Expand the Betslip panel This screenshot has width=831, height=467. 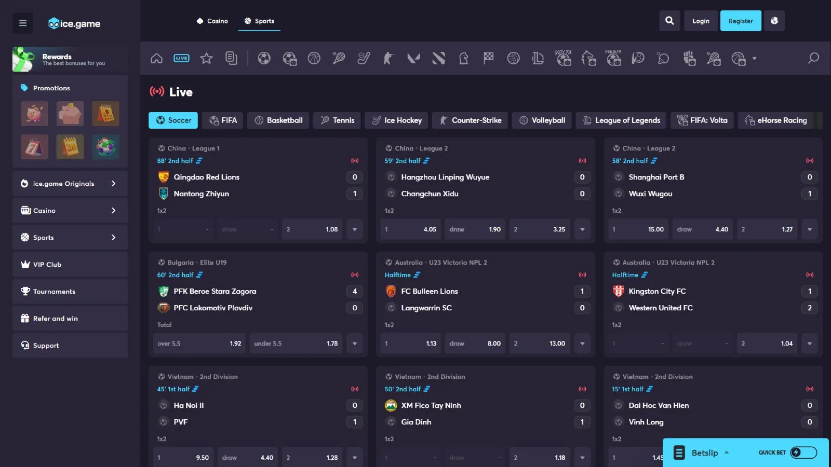tap(704, 452)
